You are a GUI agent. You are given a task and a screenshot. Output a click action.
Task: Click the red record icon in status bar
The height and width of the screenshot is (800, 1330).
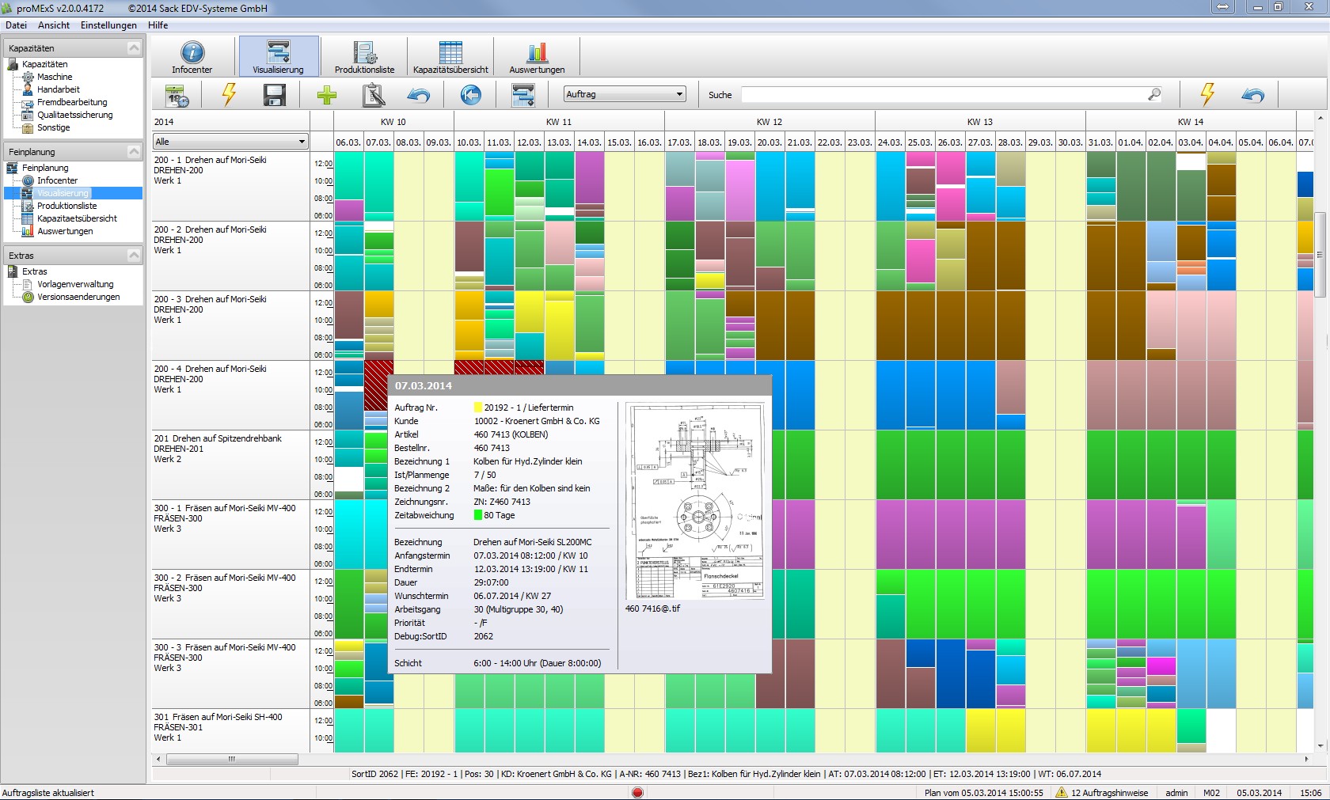click(637, 792)
